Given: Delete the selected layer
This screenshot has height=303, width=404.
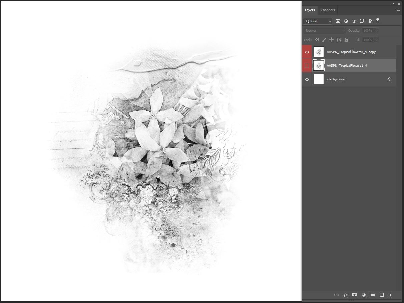Looking at the screenshot, I should pyautogui.click(x=390, y=295).
